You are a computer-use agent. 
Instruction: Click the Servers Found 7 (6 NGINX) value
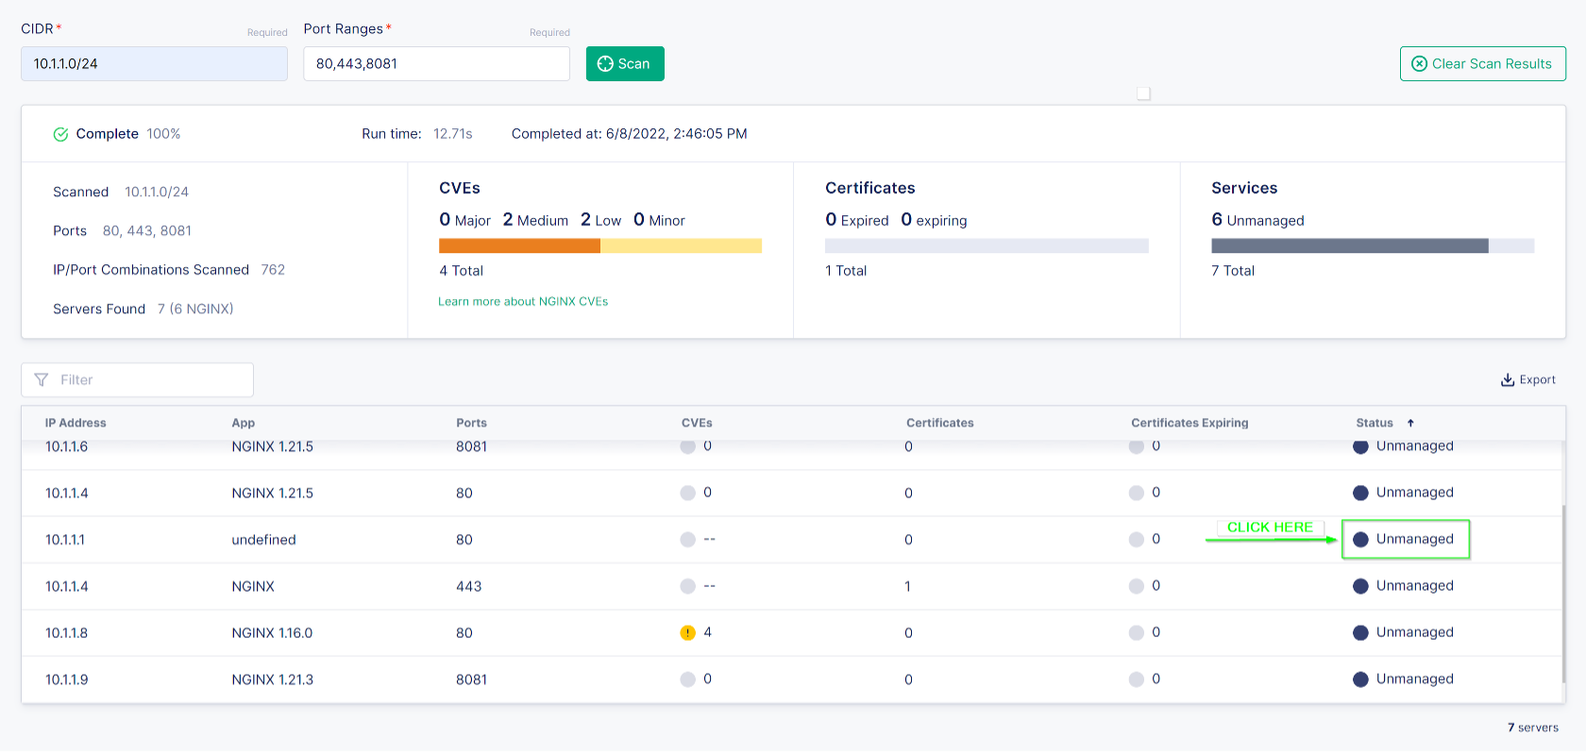[x=195, y=309]
